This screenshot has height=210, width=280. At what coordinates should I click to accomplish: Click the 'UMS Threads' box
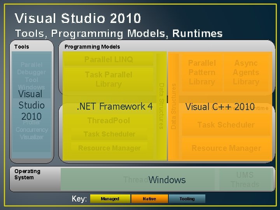click(x=245, y=179)
